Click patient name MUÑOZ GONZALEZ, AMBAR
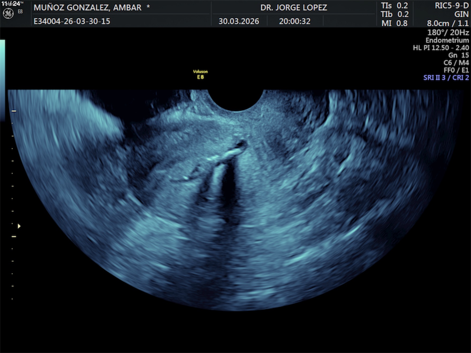Image resolution: width=471 pixels, height=353 pixels. click(88, 7)
